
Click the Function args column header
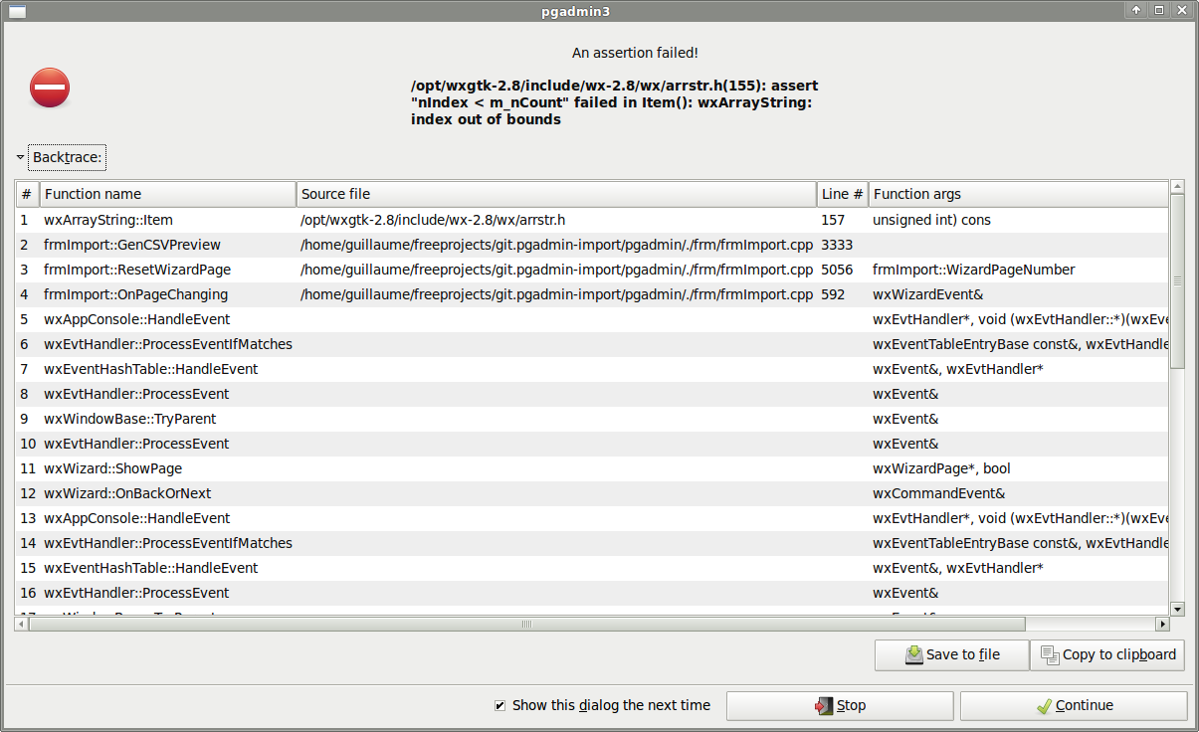1015,194
